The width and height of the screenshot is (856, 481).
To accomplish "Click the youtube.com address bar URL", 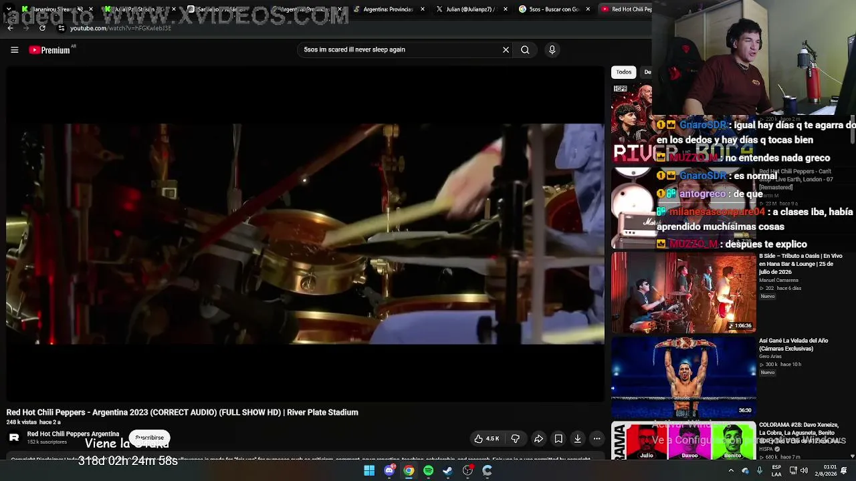I will tap(120, 28).
